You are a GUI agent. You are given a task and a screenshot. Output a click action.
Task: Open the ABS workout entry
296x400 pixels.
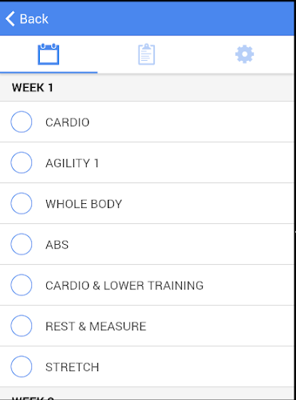point(57,245)
